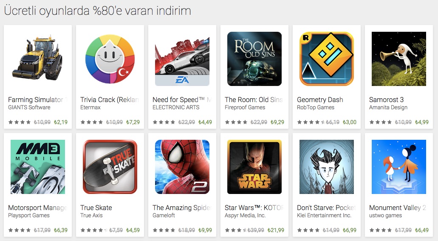Select the Amazing Spider-Man 2 icon

182,167
